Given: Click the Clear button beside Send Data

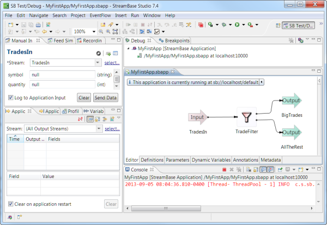Looking at the screenshot, I should 83,98.
